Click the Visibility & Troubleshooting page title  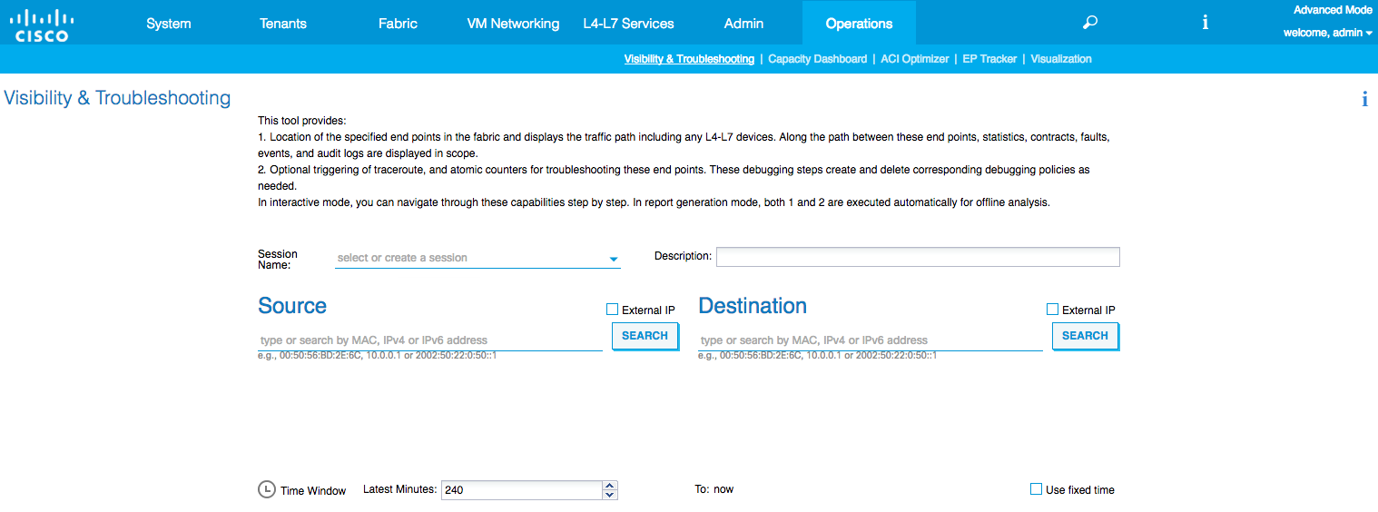(117, 98)
